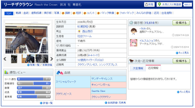Open クラシッククラウン pedigree link

tap(101, 97)
